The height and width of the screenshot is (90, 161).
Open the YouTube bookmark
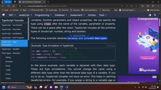point(14,10)
